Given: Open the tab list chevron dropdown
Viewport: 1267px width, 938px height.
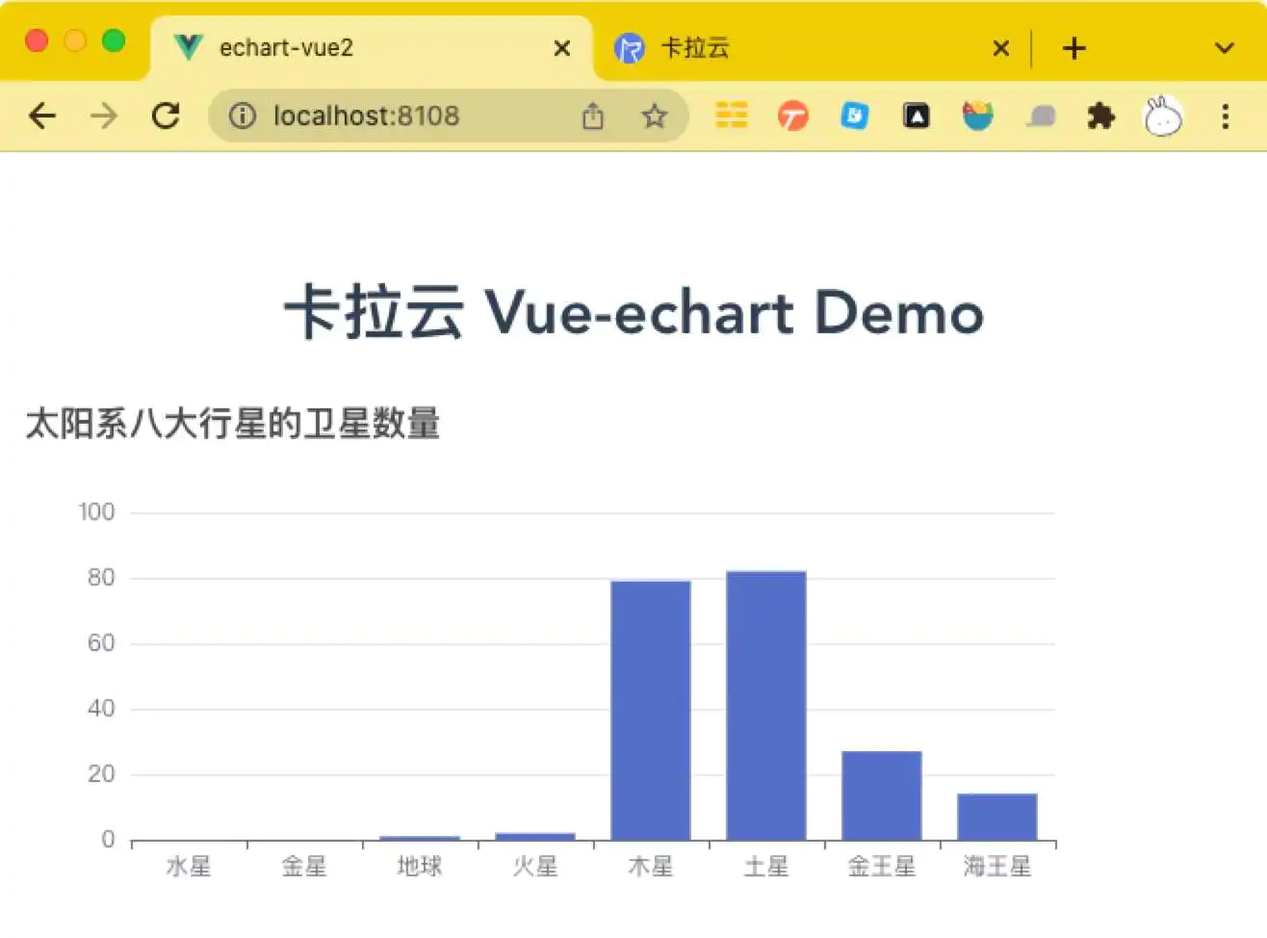Looking at the screenshot, I should click(x=1225, y=47).
